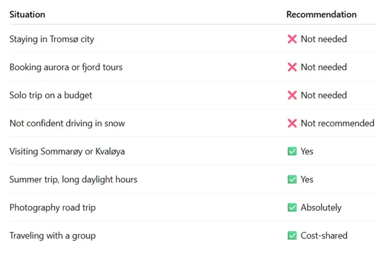Click Summer trip, long daylight hours text
Screen dimensions: 376x266
point(73,180)
